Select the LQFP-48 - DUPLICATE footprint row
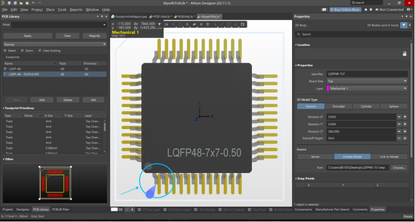This screenshot has height=222, width=415. click(x=25, y=74)
